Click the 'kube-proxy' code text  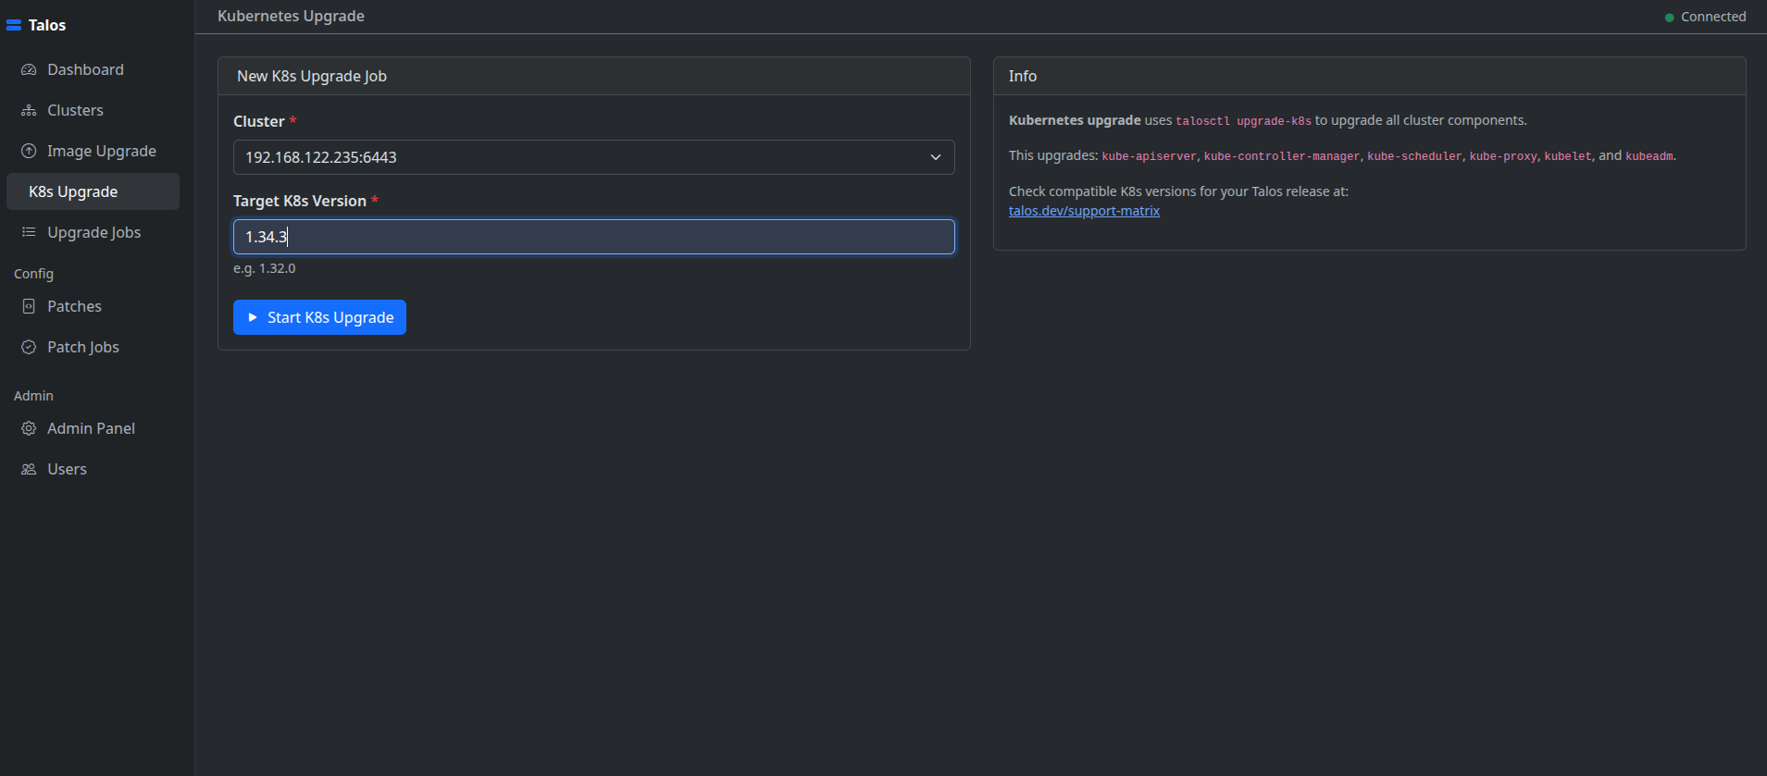1503,156
